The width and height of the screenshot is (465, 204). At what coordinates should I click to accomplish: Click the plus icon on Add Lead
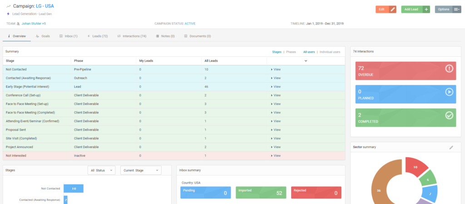[426, 9]
